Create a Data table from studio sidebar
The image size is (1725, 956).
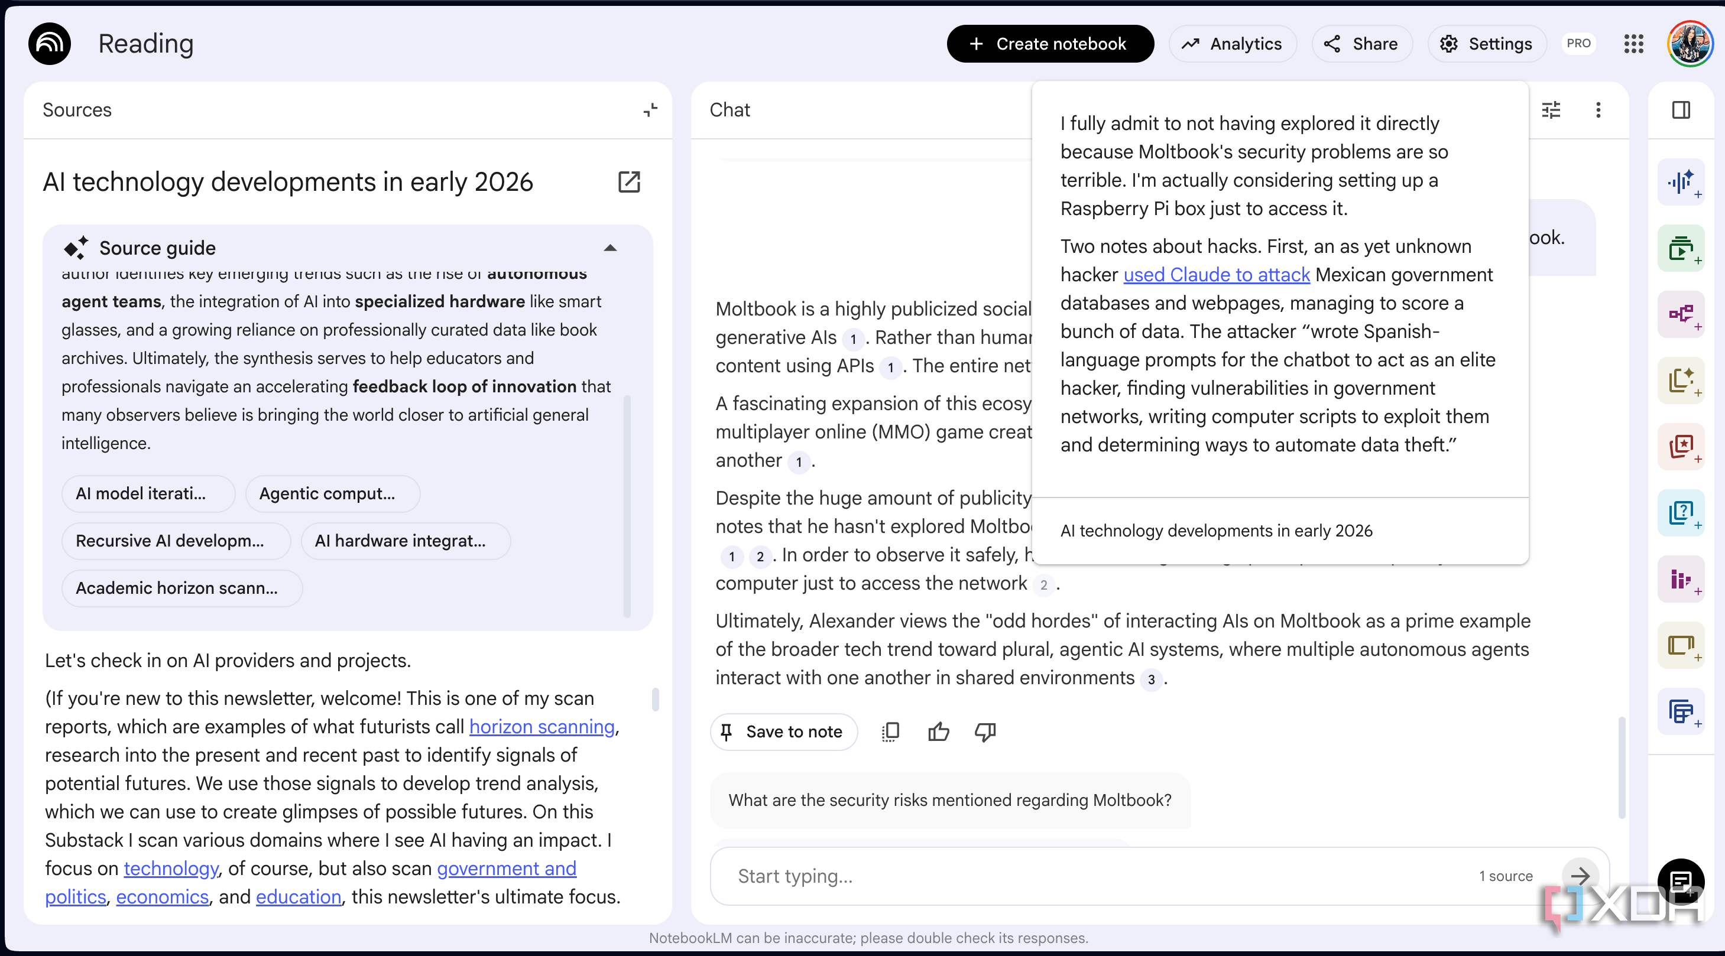[x=1681, y=711]
